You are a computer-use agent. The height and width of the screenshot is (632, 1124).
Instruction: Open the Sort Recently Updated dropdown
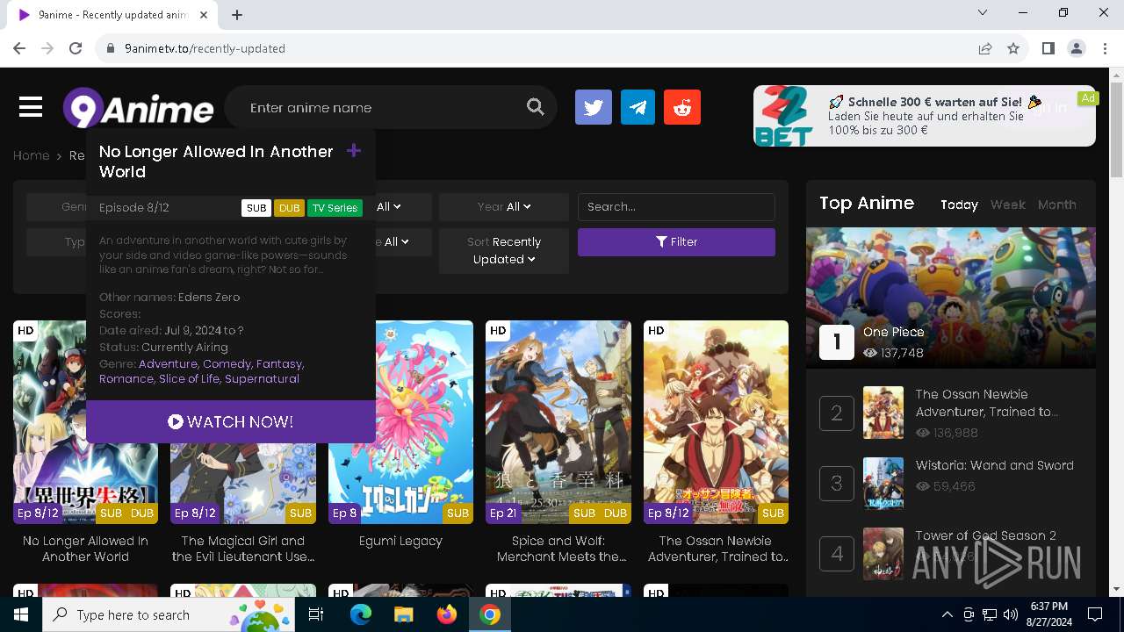coord(504,250)
